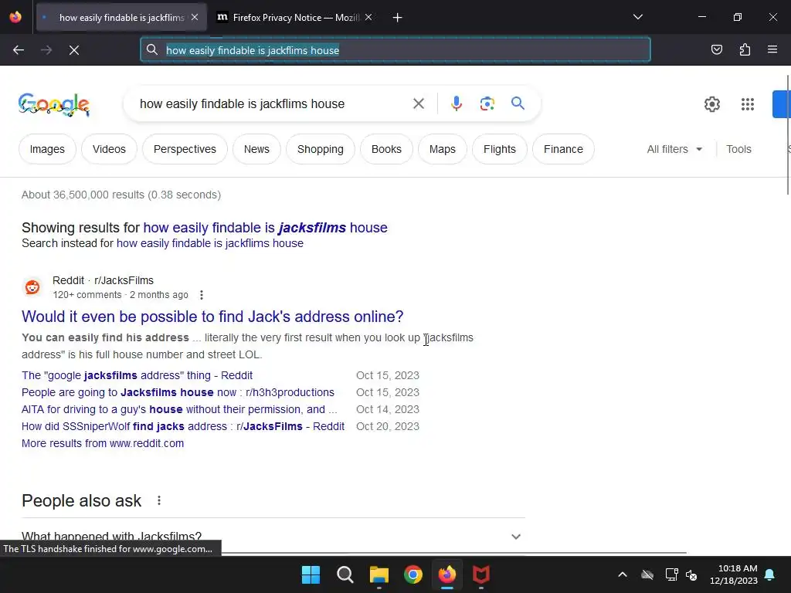Select the News filter chip
The image size is (791, 593).
coord(256,149)
